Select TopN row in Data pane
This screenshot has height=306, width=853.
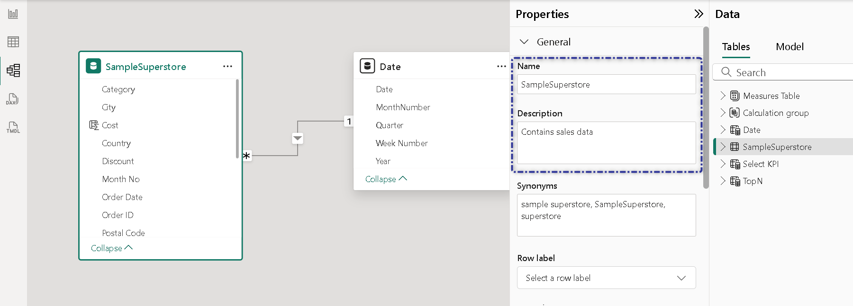[783, 181]
